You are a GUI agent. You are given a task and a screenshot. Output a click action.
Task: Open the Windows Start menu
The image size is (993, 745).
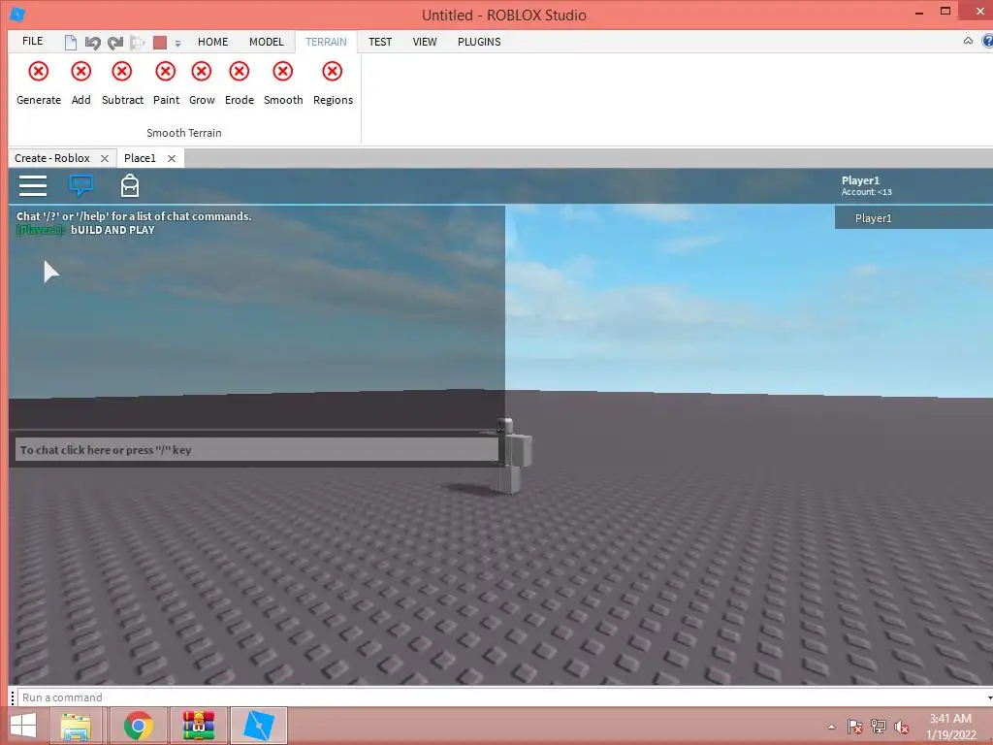(23, 726)
